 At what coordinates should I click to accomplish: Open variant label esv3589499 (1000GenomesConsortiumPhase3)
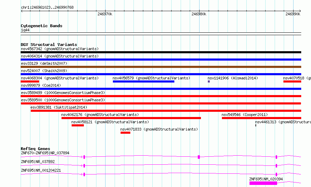pyautogui.click(x=63, y=93)
